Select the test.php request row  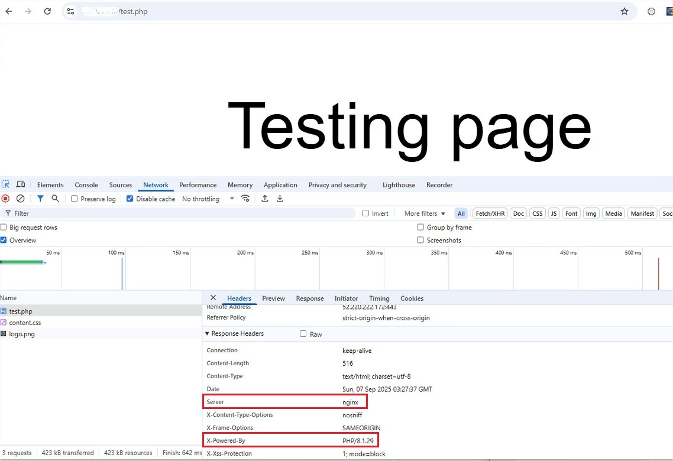tap(101, 311)
